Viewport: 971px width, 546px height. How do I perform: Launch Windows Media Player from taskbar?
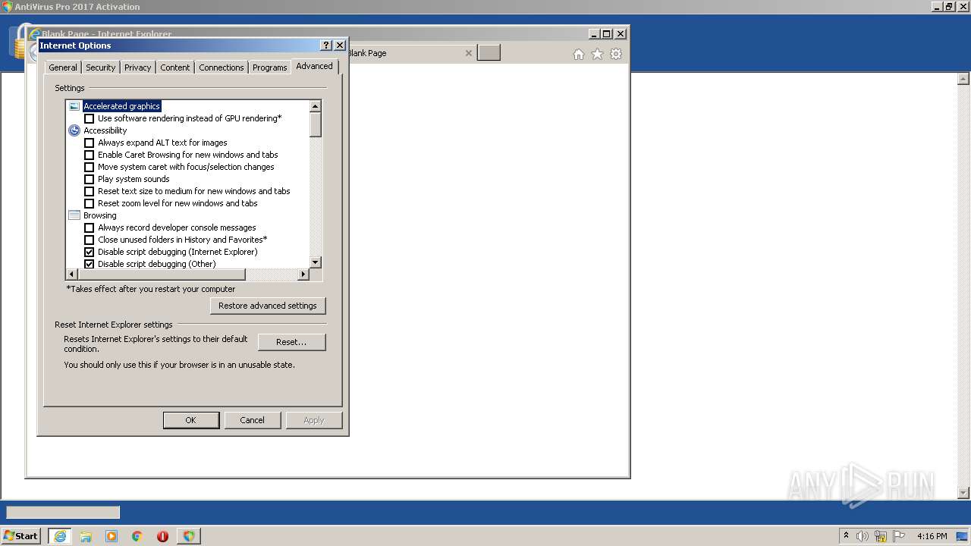pos(112,536)
